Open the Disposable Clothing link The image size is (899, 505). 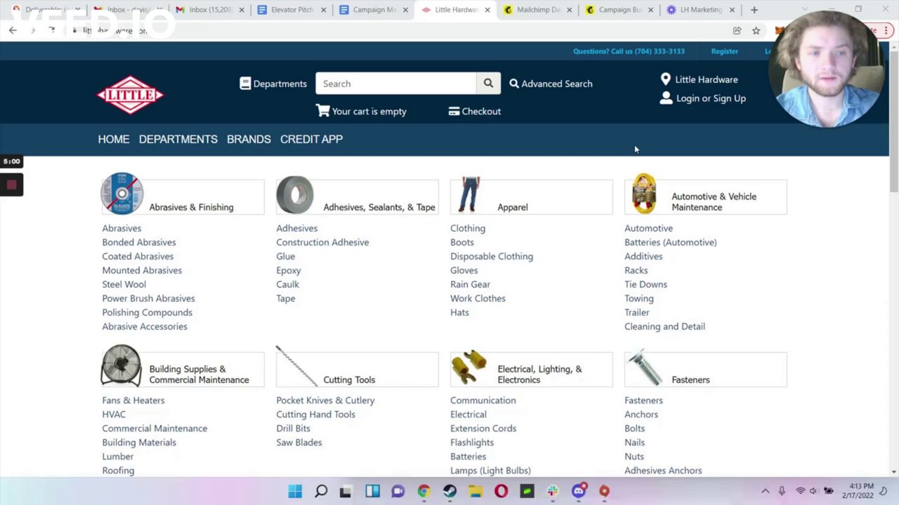(x=492, y=256)
